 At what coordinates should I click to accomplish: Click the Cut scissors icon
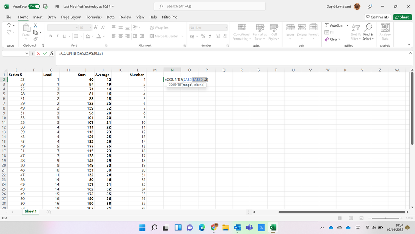click(x=35, y=25)
